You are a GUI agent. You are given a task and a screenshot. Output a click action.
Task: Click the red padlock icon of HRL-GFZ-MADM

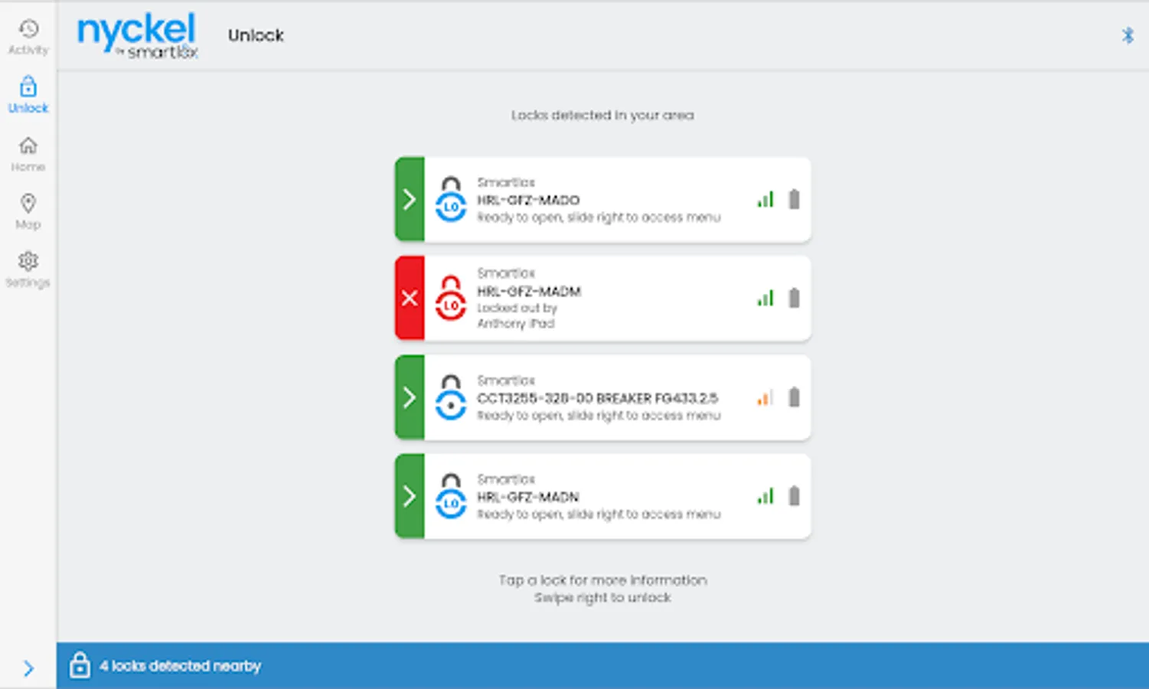pyautogui.click(x=451, y=299)
